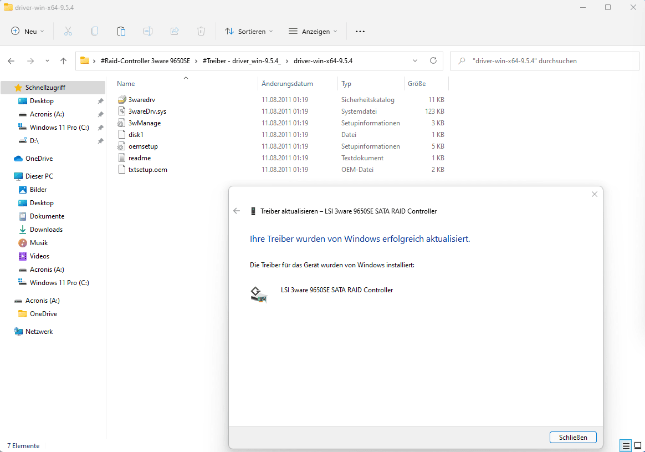645x452 pixels.
Task: Click the Paste clipboard icon
Action: pos(121,31)
